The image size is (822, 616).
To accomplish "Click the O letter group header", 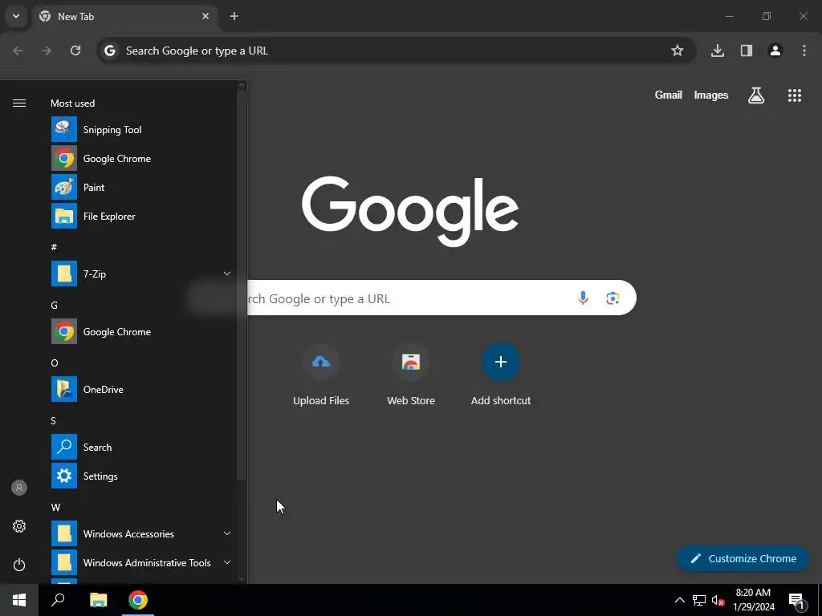I will 55,363.
